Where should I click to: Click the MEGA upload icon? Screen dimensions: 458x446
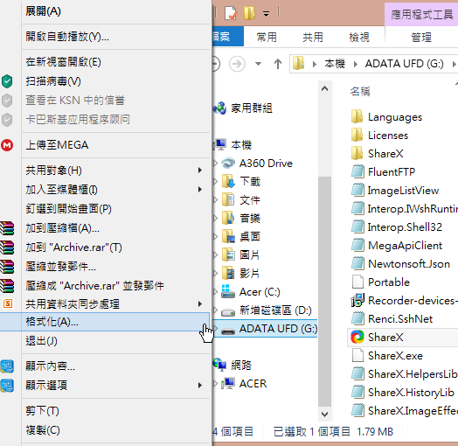(7, 145)
